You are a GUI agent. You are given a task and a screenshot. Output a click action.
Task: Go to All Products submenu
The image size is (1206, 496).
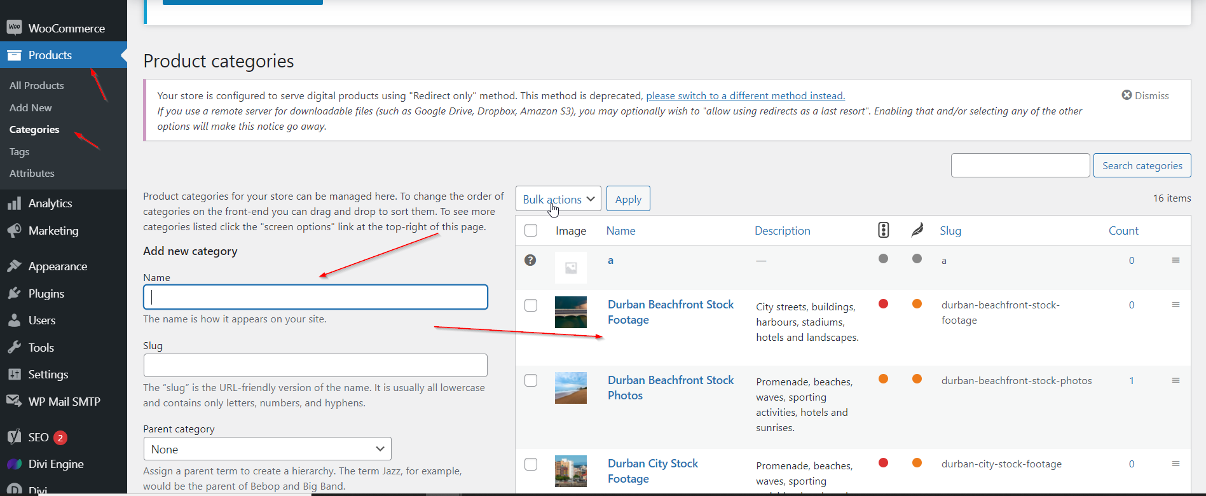click(x=37, y=85)
